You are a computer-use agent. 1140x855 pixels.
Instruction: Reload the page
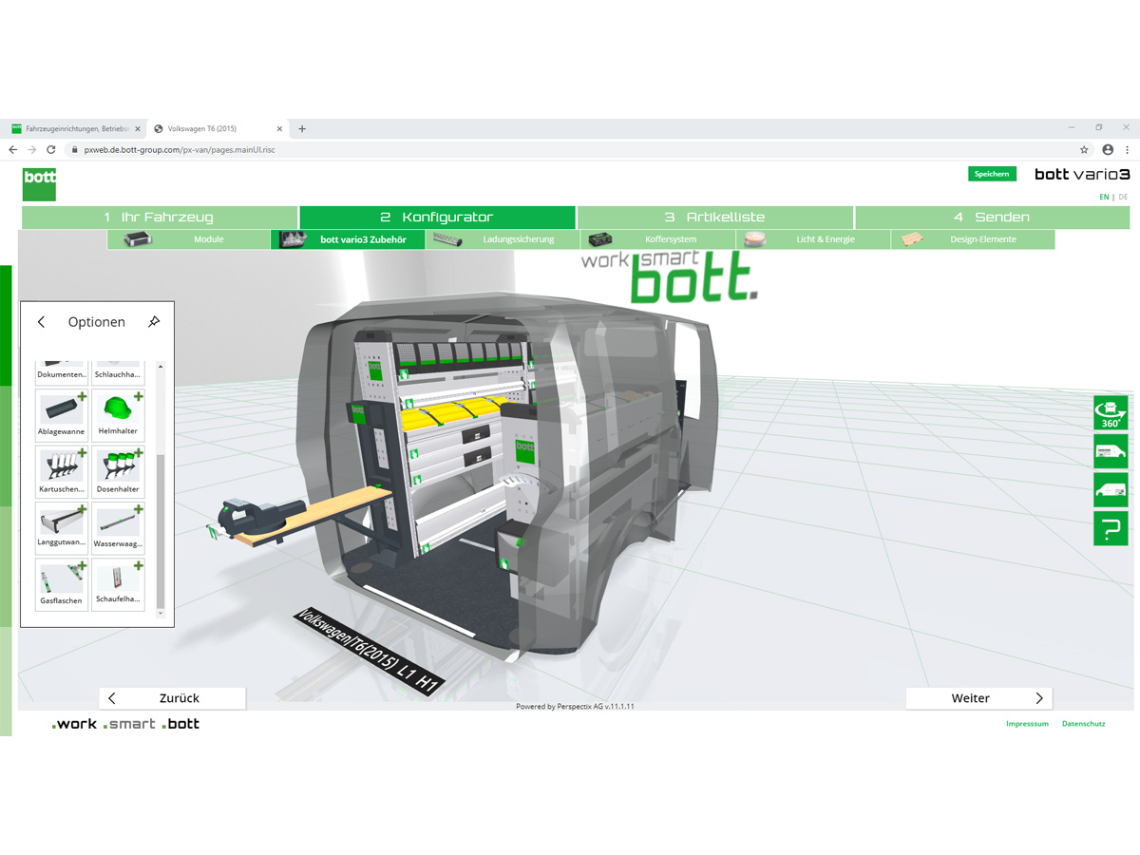[51, 149]
